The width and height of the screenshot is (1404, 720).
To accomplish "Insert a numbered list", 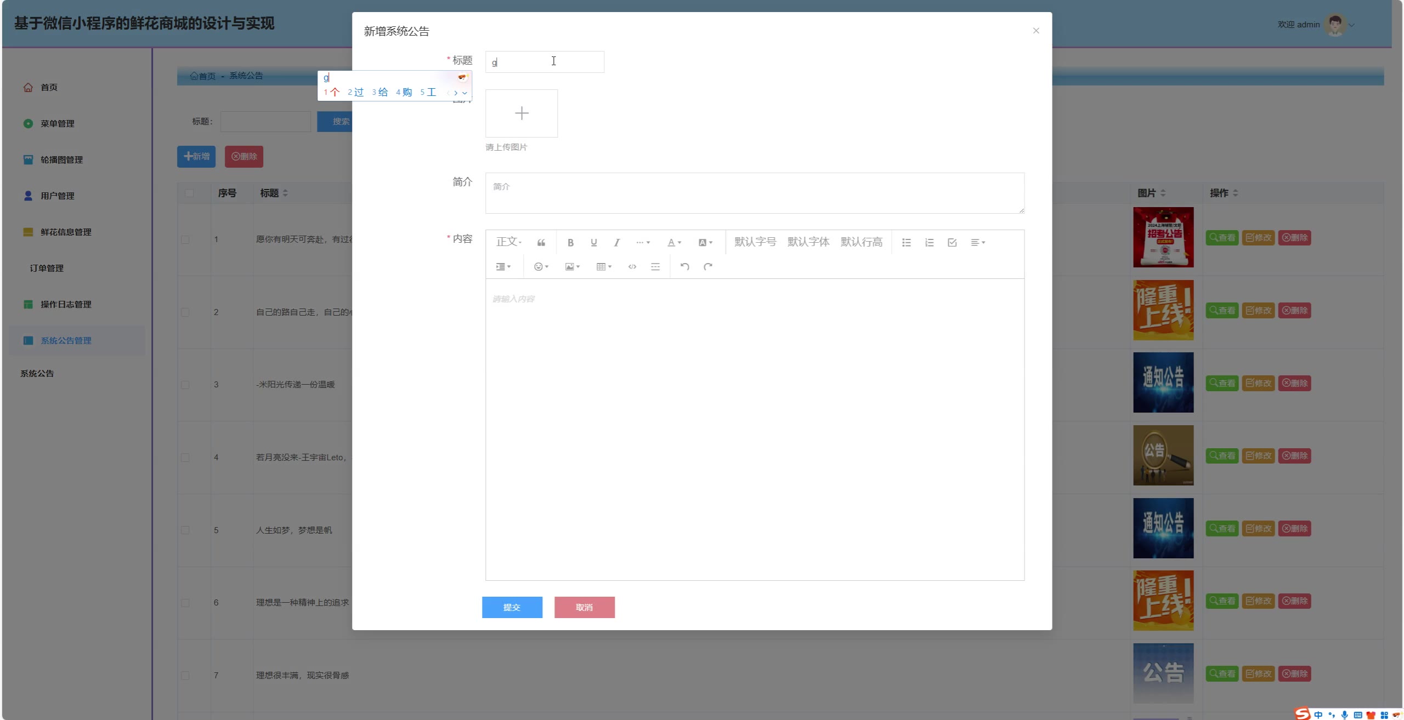I will tap(929, 242).
